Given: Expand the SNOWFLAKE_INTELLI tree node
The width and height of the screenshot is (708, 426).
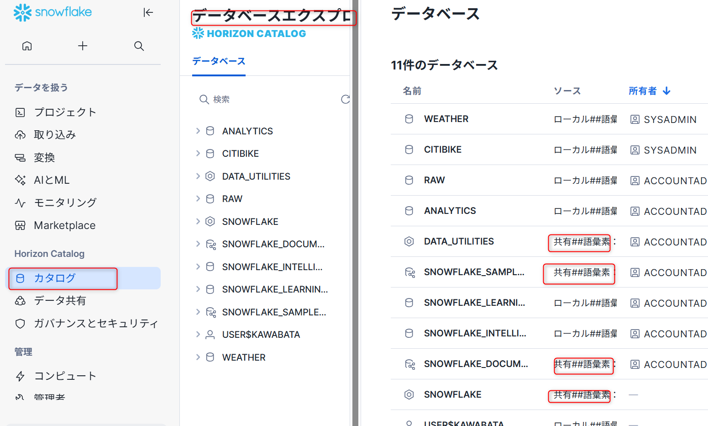Looking at the screenshot, I should 198,267.
